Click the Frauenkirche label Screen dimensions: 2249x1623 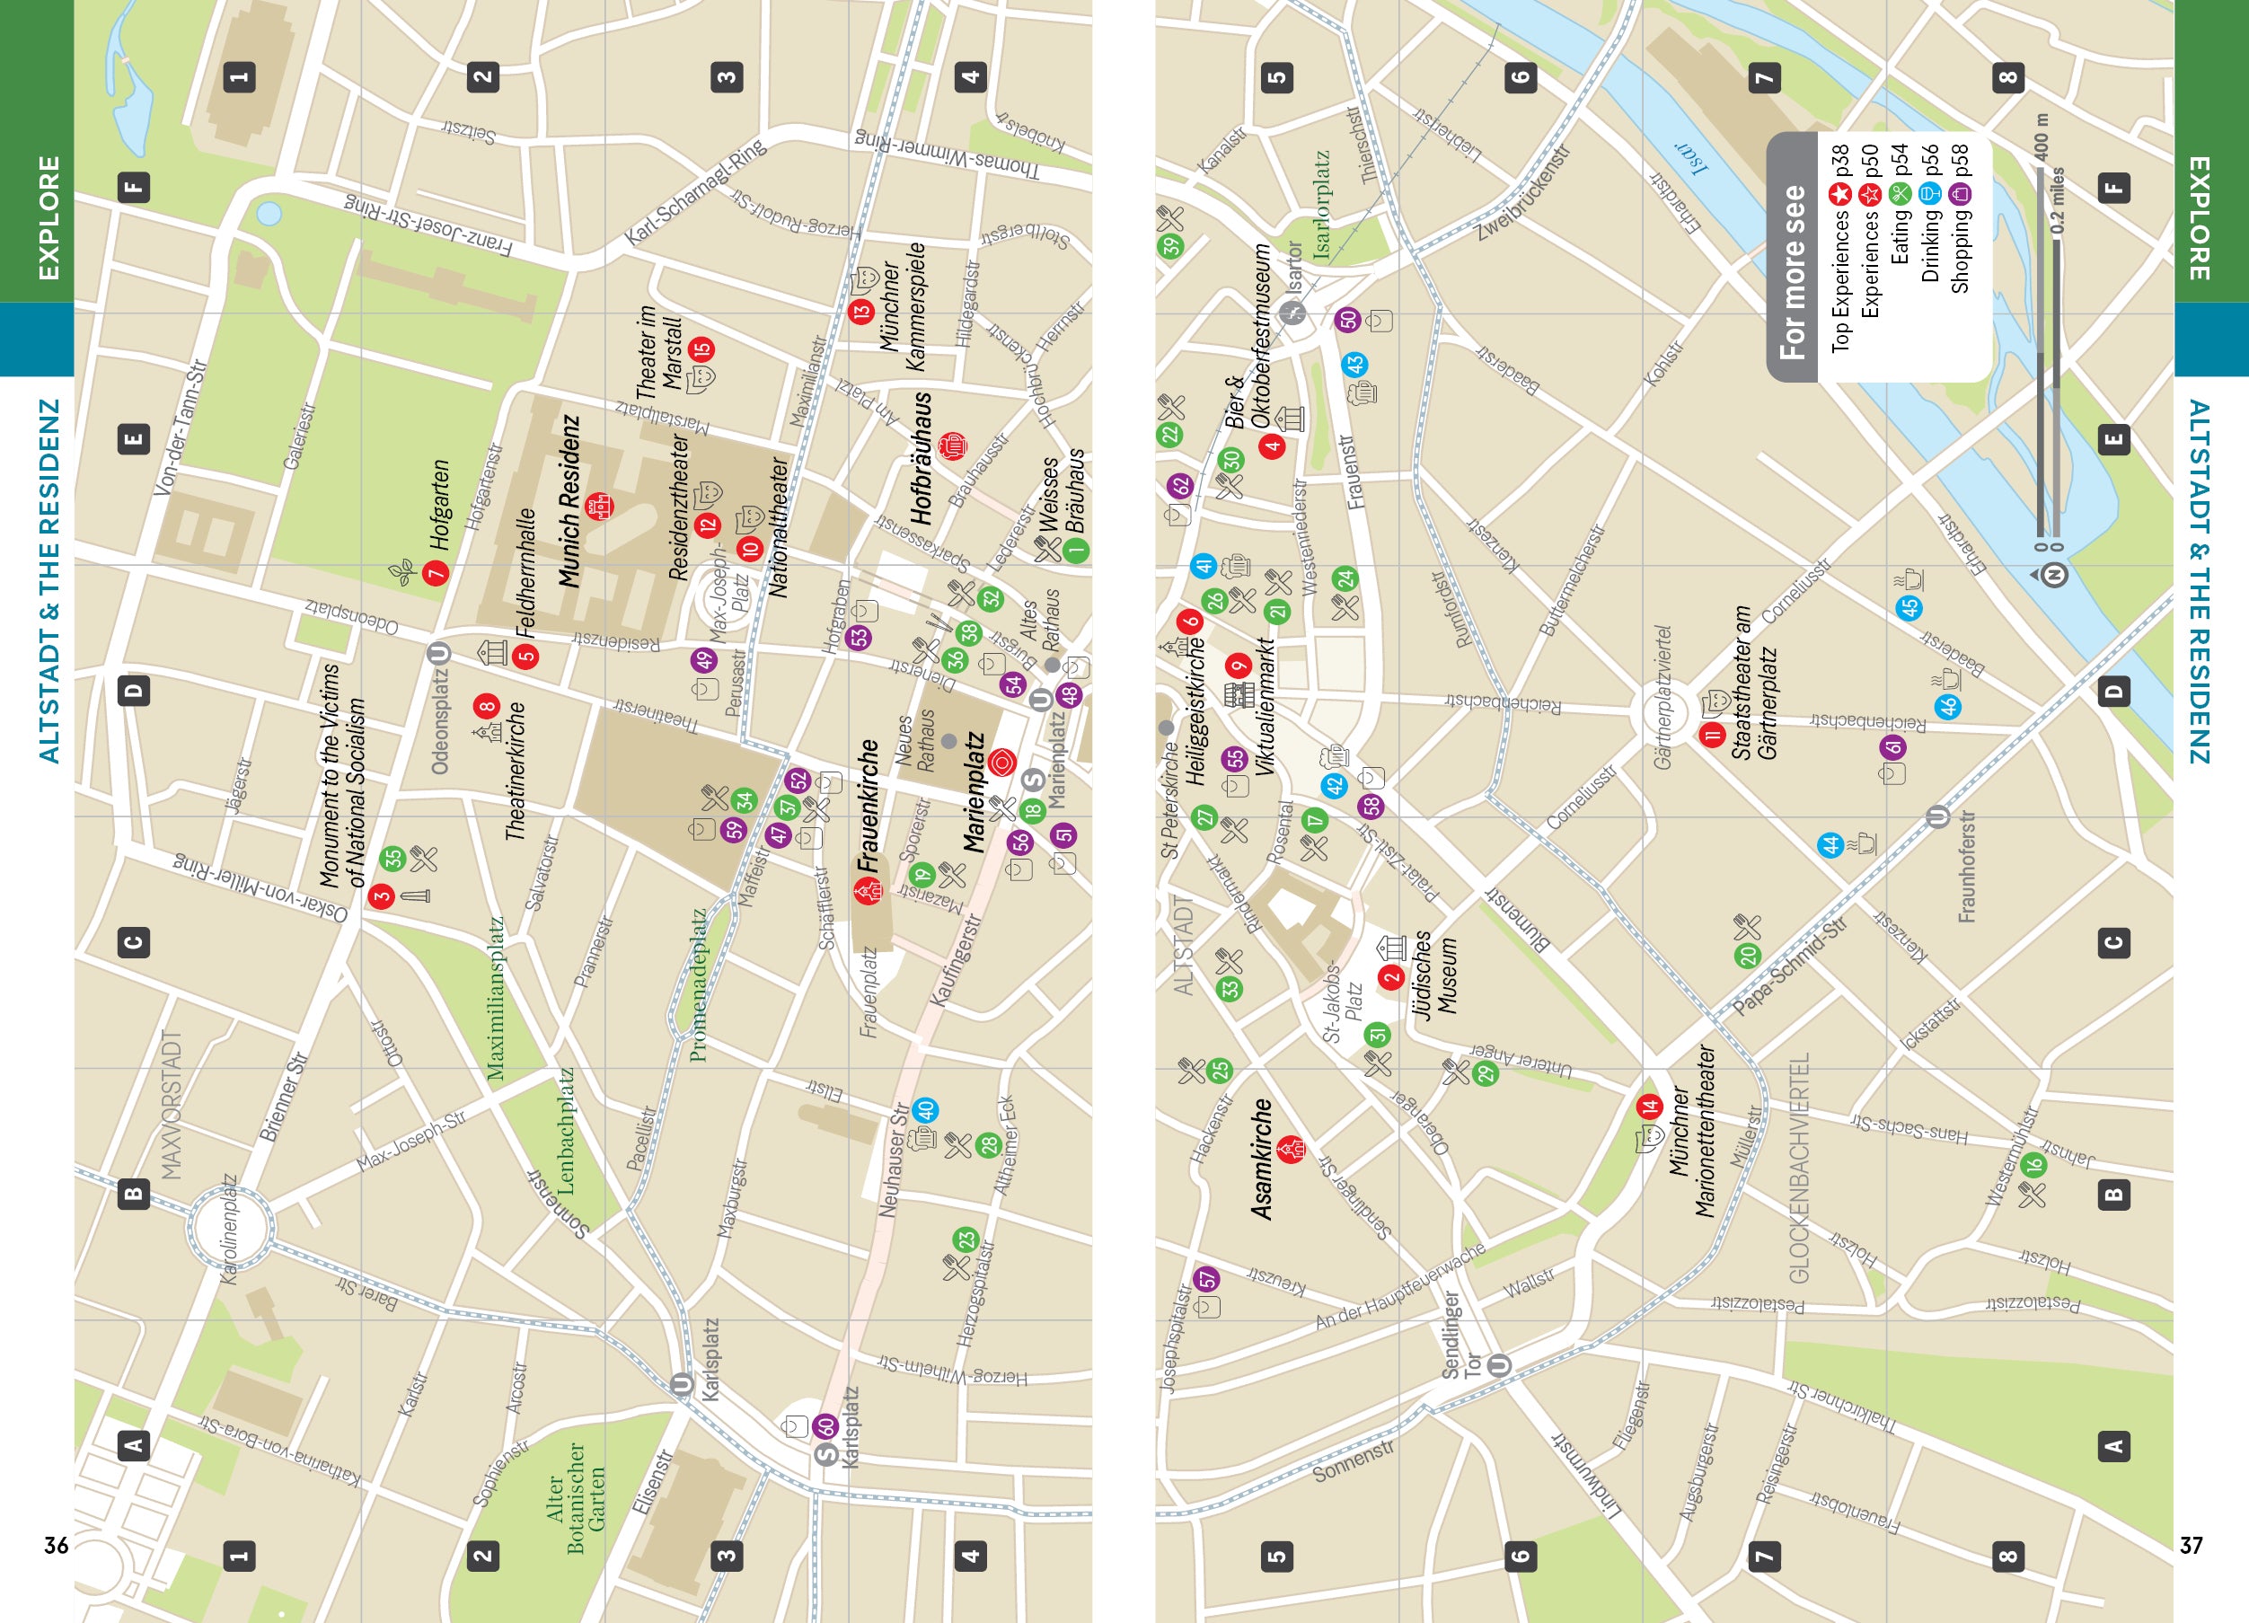click(868, 805)
